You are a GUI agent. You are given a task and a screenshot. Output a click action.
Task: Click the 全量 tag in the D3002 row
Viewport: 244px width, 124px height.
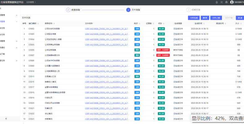point(137,29)
